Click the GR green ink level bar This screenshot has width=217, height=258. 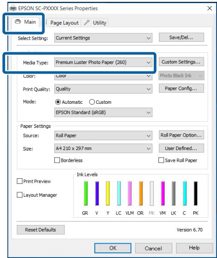point(86,193)
